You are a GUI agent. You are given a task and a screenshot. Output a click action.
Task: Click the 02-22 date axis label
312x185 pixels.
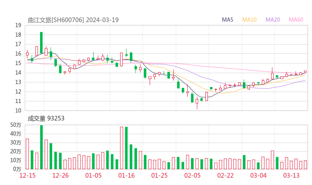225,175
